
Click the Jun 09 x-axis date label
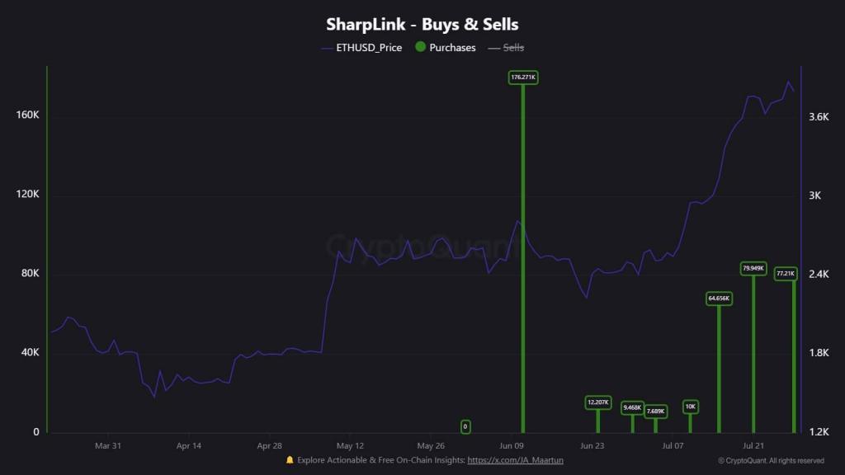tap(512, 445)
